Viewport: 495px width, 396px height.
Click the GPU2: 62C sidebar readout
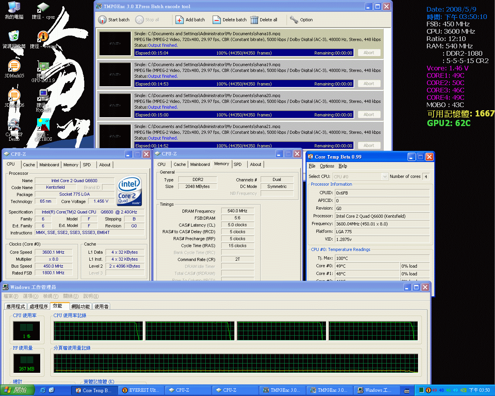[449, 123]
